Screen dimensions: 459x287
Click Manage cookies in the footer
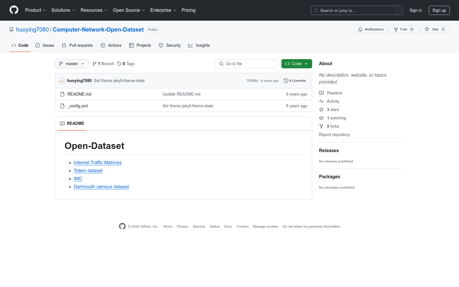coord(265,226)
